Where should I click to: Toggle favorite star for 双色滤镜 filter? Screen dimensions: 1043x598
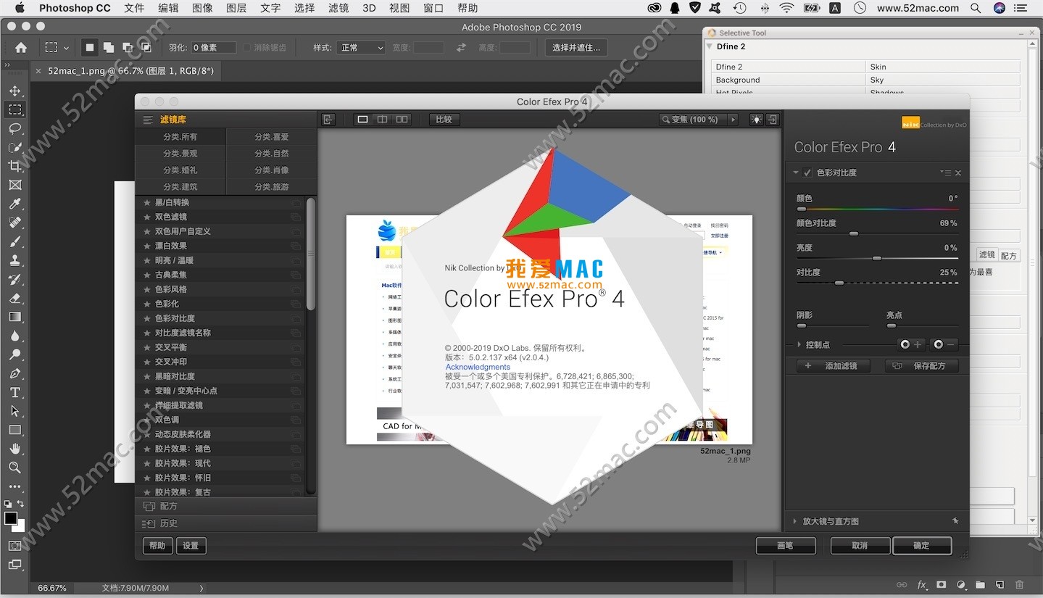click(147, 217)
